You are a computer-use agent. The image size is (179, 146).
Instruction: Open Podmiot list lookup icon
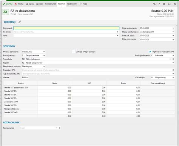pyautogui.click(x=117, y=32)
